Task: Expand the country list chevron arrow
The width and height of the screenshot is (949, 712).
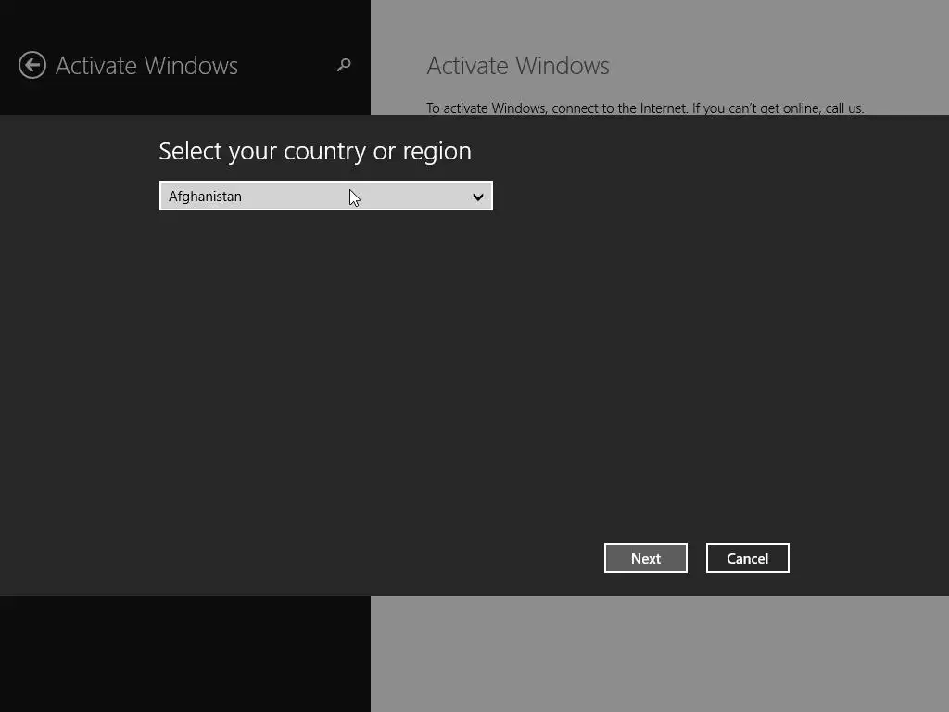Action: point(477,197)
